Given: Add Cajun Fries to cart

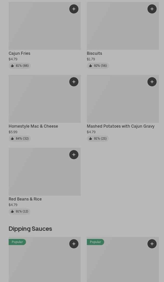Looking at the screenshot, I should pyautogui.click(x=74, y=9).
